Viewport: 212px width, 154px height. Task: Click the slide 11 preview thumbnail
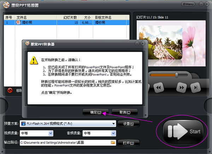click(171, 43)
